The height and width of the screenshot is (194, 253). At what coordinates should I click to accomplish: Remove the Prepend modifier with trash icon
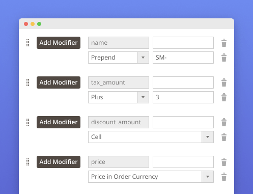tap(224, 58)
